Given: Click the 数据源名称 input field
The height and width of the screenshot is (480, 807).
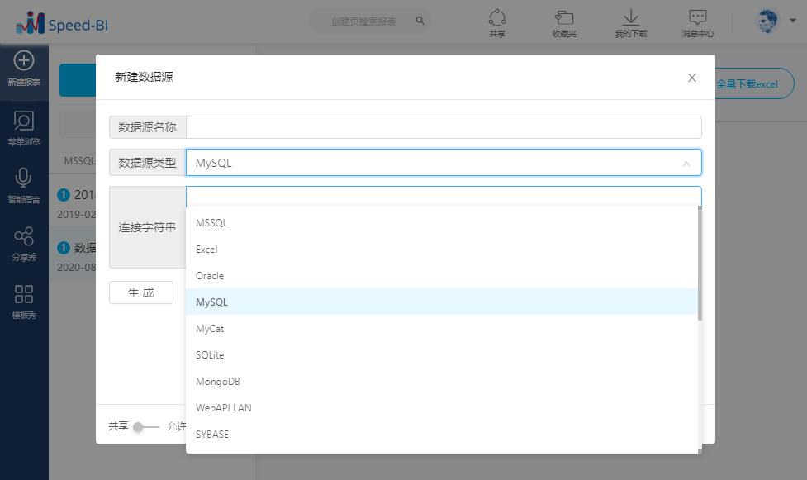Looking at the screenshot, I should (444, 127).
